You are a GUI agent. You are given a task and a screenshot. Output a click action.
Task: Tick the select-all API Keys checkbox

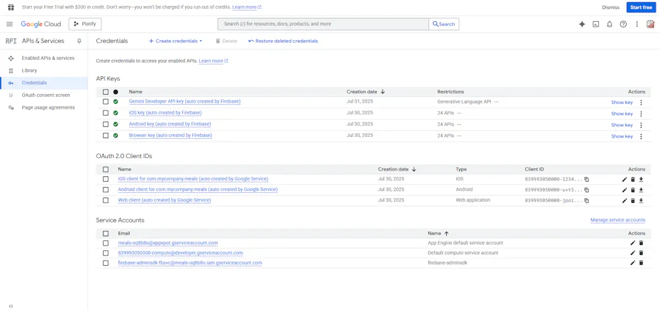[x=105, y=92]
